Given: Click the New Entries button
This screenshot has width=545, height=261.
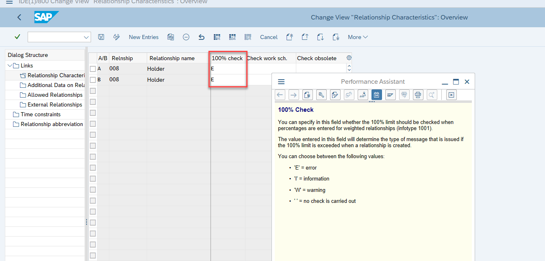Looking at the screenshot, I should pyautogui.click(x=143, y=37).
